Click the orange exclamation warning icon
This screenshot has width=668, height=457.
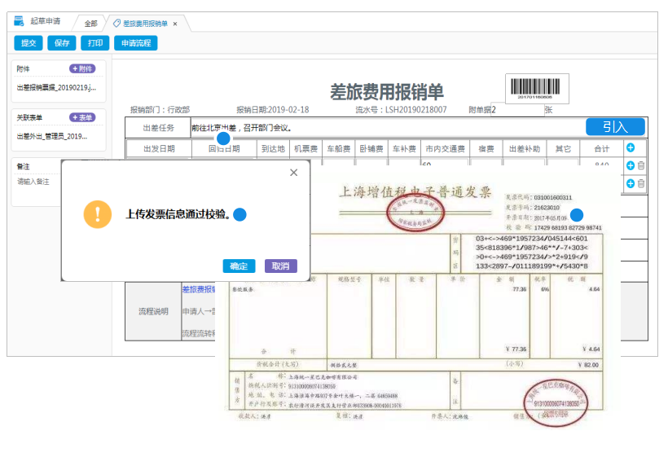(98, 214)
